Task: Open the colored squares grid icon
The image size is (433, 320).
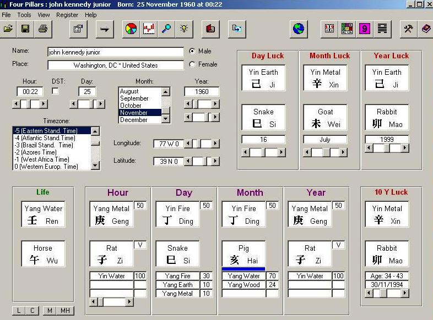Action: click(x=347, y=29)
